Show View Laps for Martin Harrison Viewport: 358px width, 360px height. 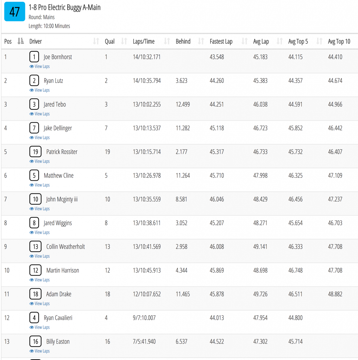[39, 280]
